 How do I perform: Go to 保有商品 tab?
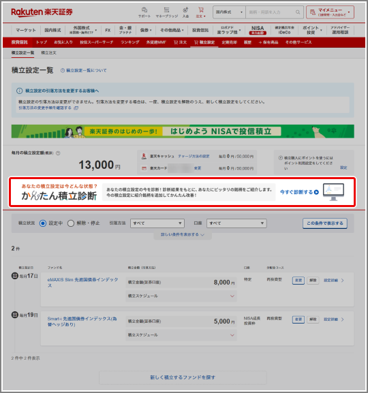269,42
